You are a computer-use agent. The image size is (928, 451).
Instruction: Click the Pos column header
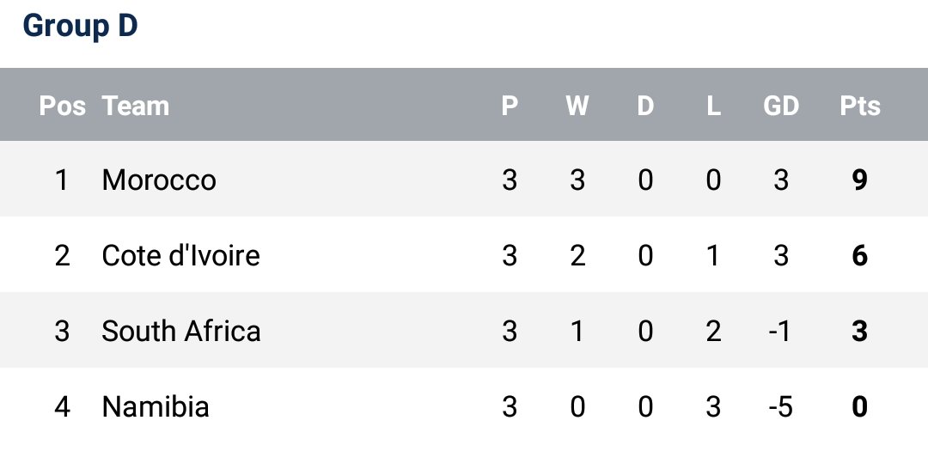62,106
